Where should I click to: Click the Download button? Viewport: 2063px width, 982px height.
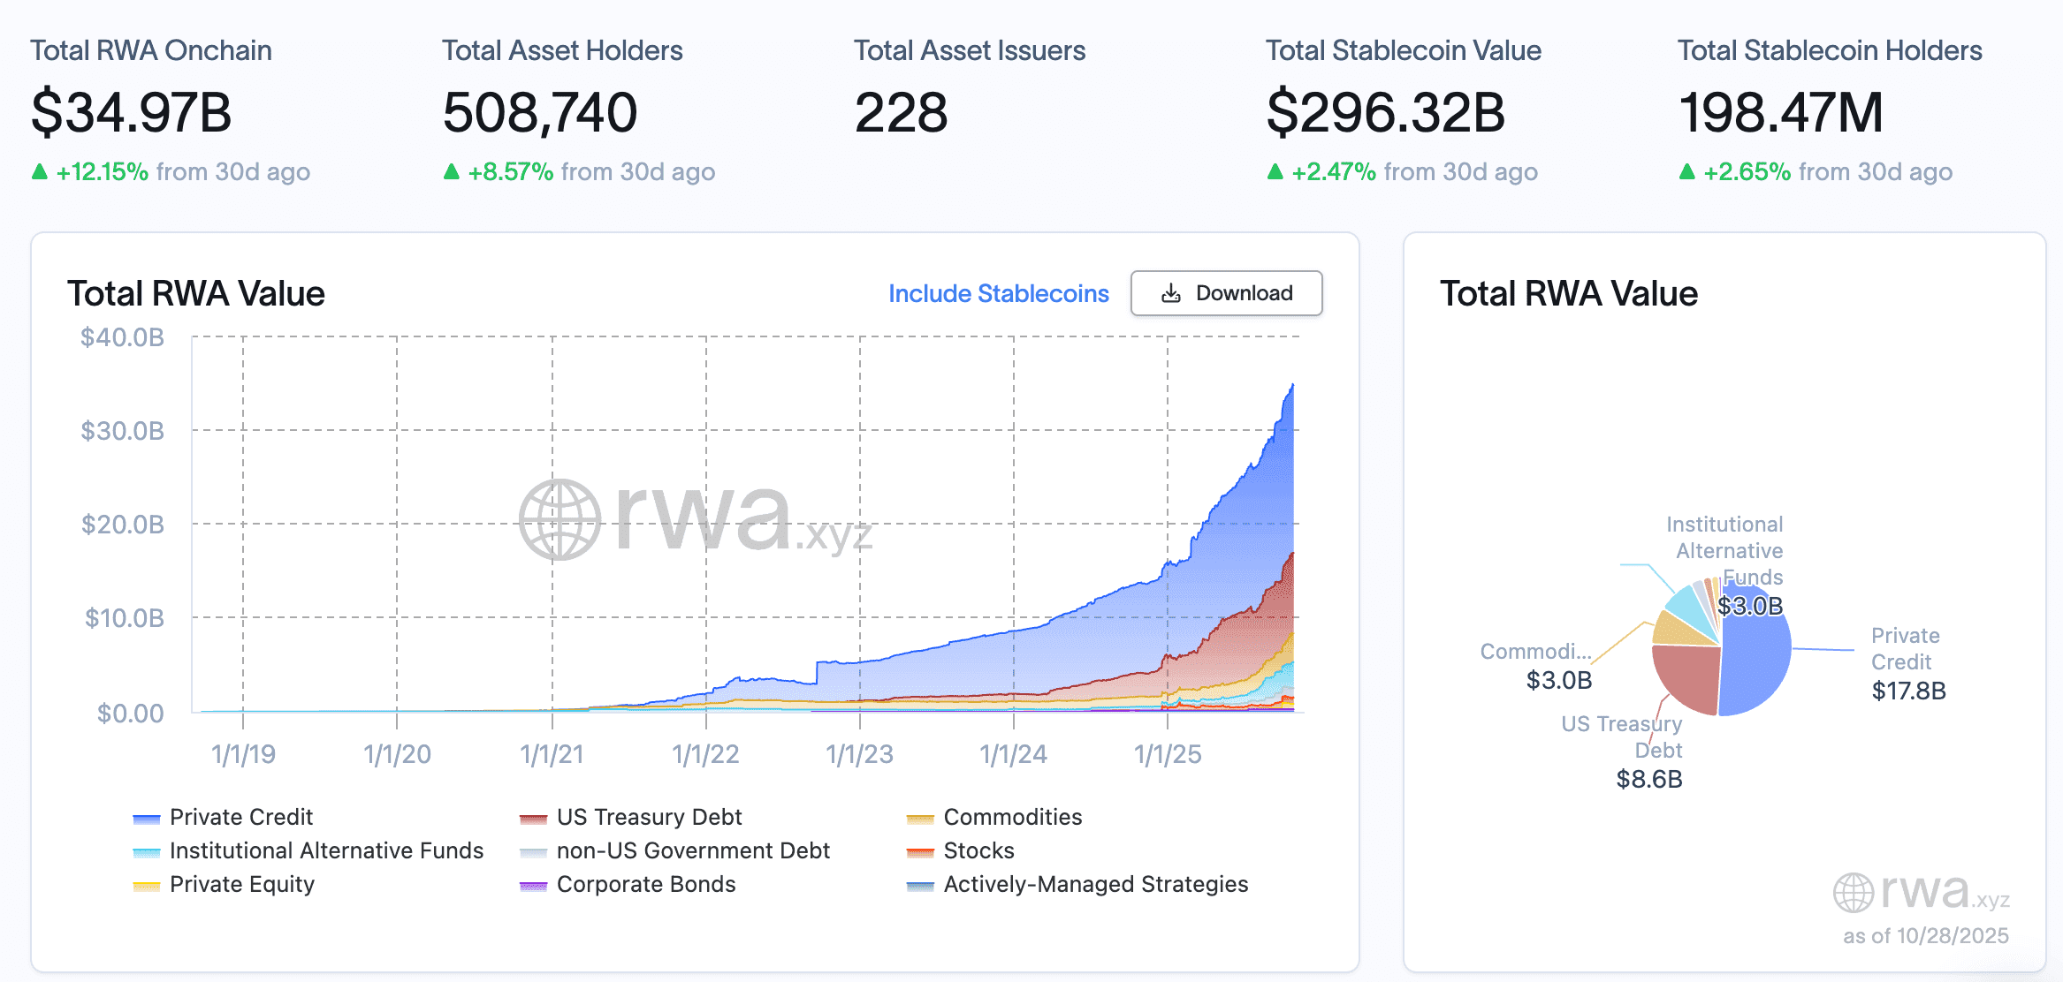coord(1226,293)
